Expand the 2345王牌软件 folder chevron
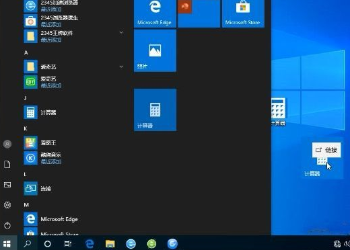The width and height of the screenshot is (350, 250). tap(121, 32)
